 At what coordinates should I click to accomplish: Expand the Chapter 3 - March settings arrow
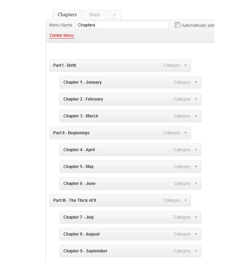196,116
